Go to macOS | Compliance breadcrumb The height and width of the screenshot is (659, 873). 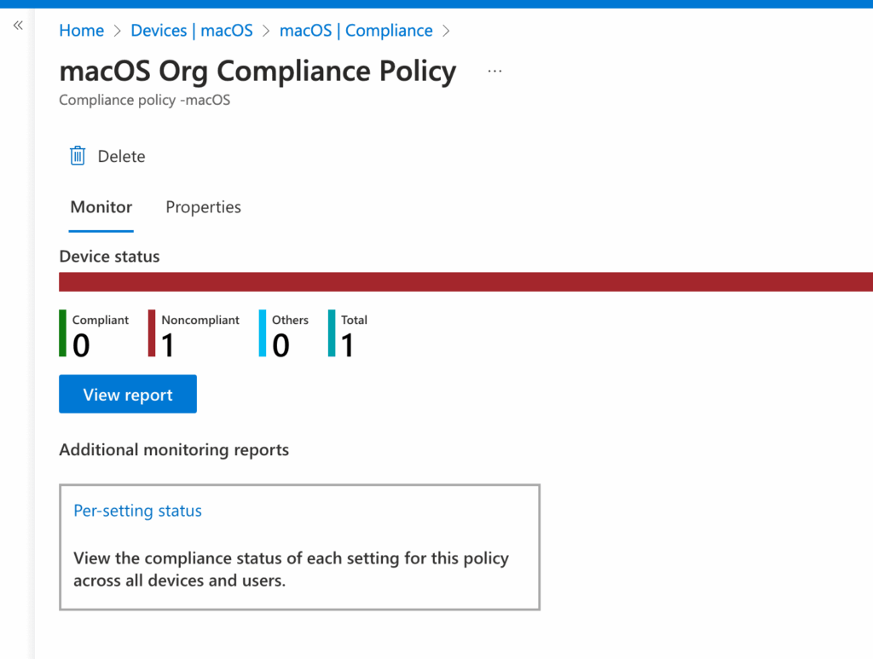356,31
